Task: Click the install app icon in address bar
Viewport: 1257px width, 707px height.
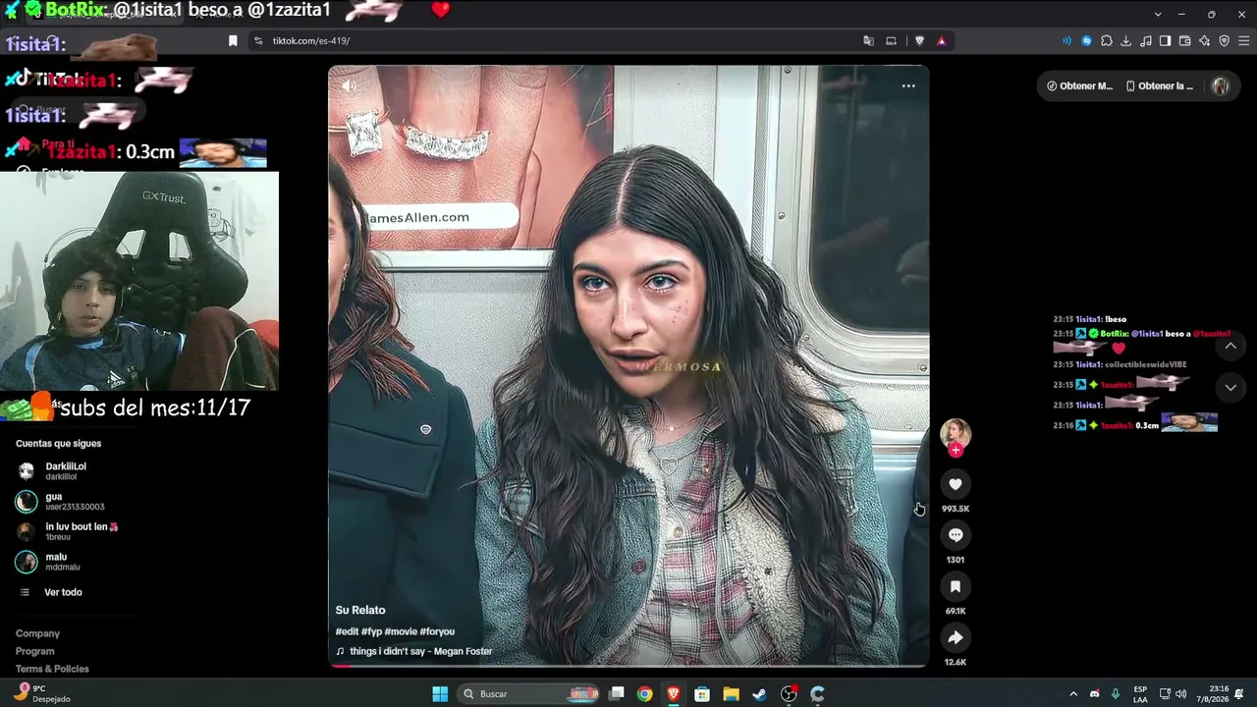Action: pyautogui.click(x=892, y=40)
